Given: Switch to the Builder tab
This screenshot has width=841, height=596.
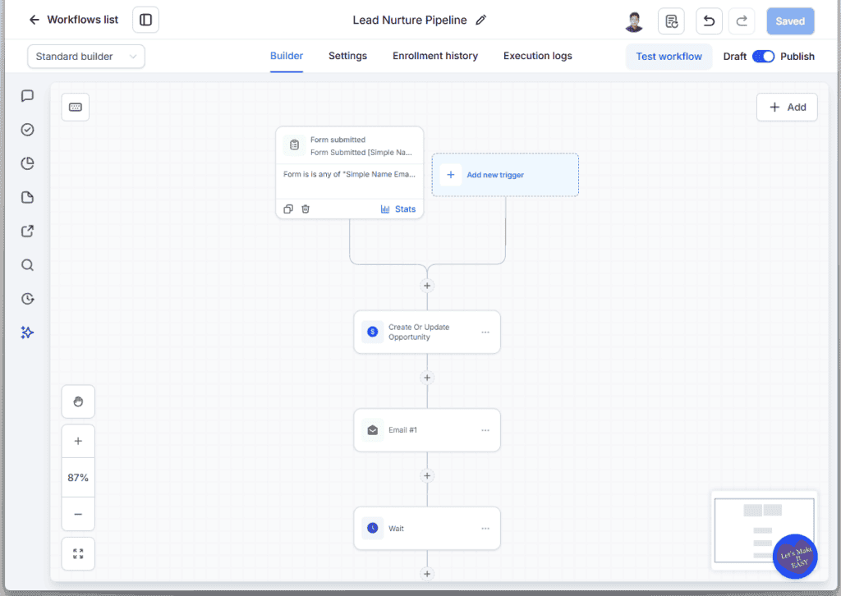Looking at the screenshot, I should click(x=287, y=56).
